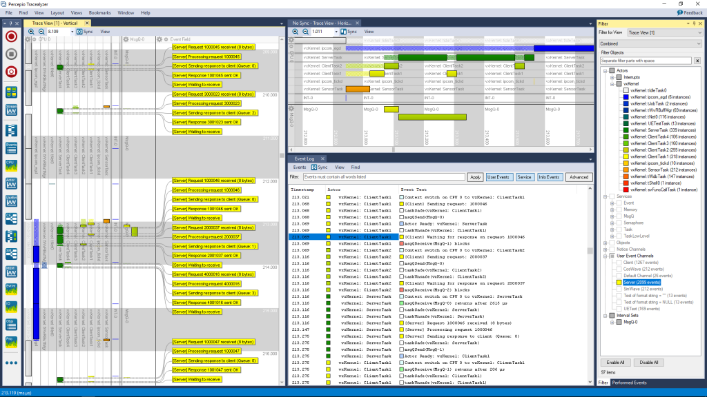Toggle Sync in the horizontal trace toolbar

[x=349, y=32]
